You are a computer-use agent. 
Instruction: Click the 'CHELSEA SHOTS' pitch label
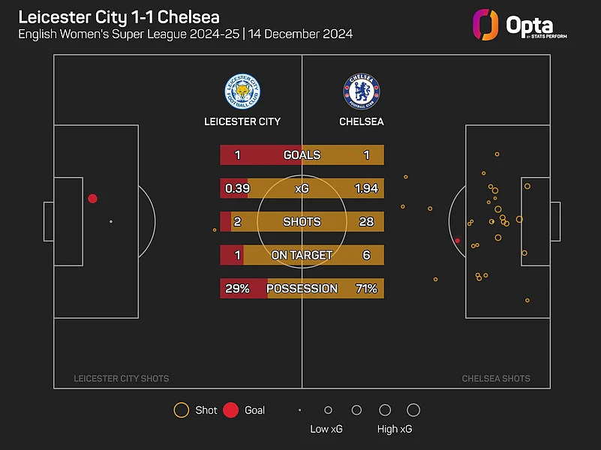(x=496, y=379)
